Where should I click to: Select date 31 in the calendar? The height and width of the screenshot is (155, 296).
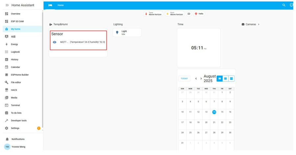[x=182, y=143]
